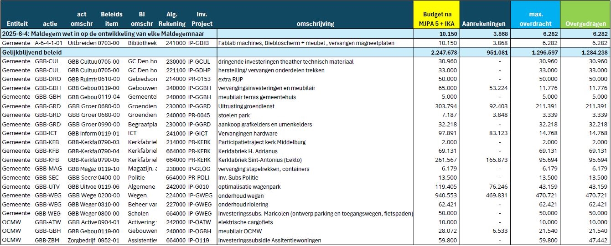Select the 'Politie' BI omschr cell
This screenshot has width=611, height=246.
click(x=136, y=178)
